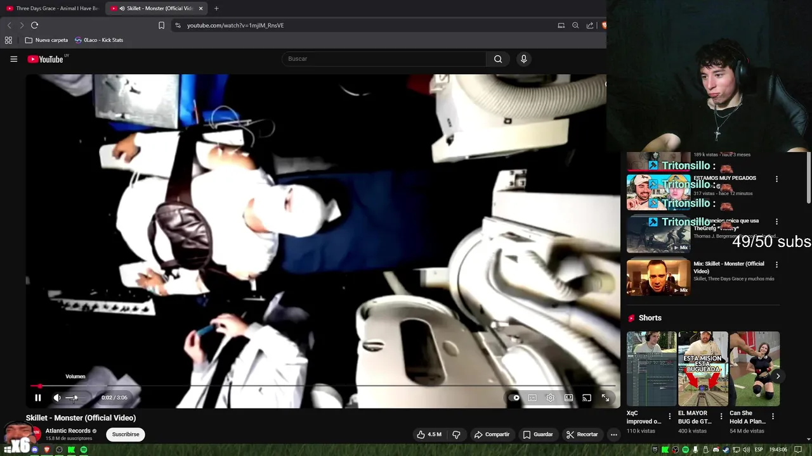Image resolution: width=812 pixels, height=456 pixels.
Task: Click the Guardar save button
Action: [537, 434]
